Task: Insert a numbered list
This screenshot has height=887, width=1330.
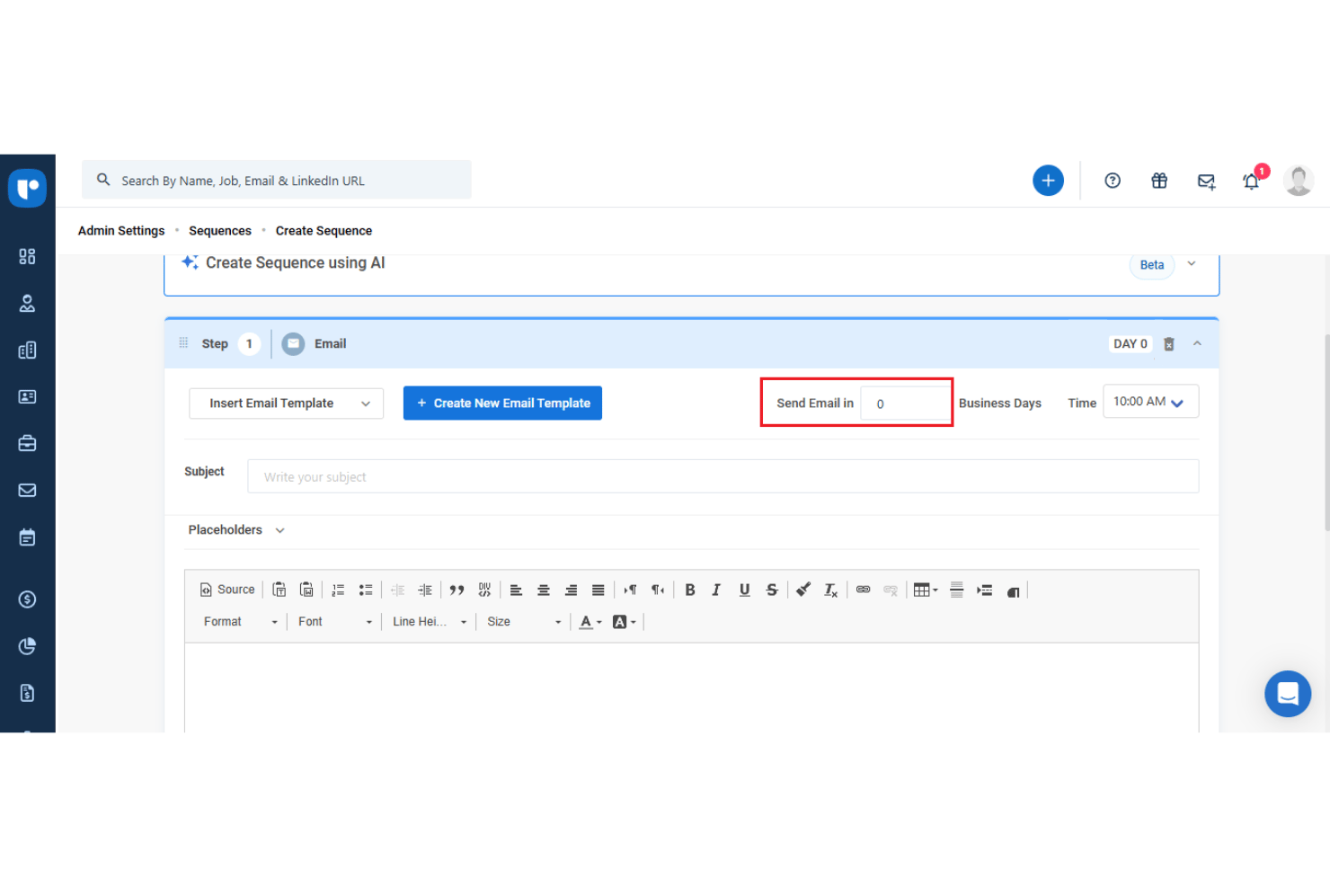Action: [338, 590]
